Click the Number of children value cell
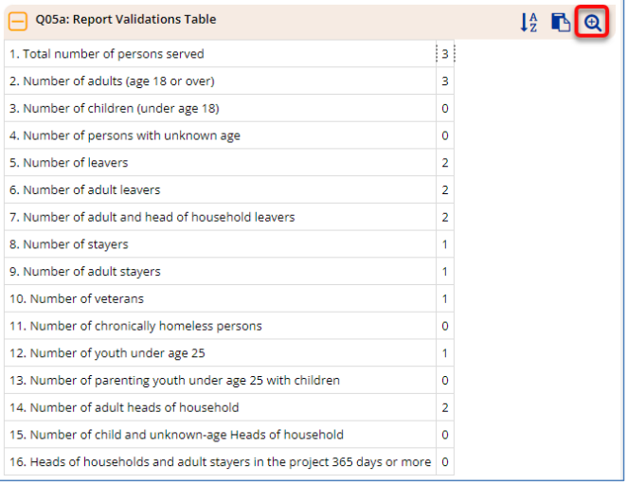 coord(445,108)
